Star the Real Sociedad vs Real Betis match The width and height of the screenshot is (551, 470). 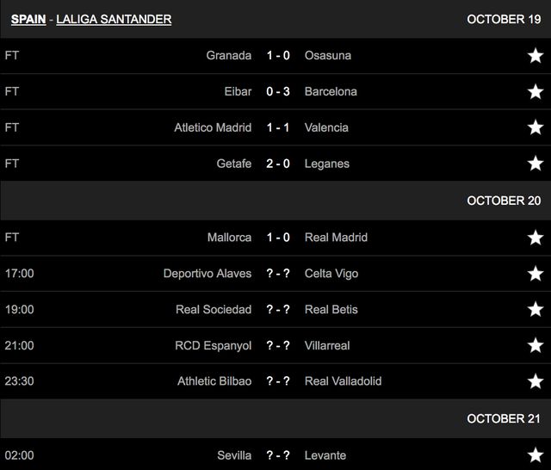[536, 310]
